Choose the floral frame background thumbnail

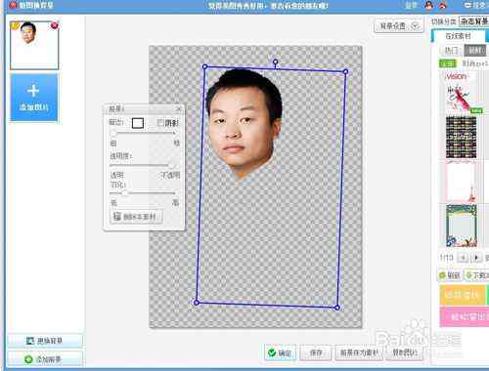pyautogui.click(x=462, y=226)
